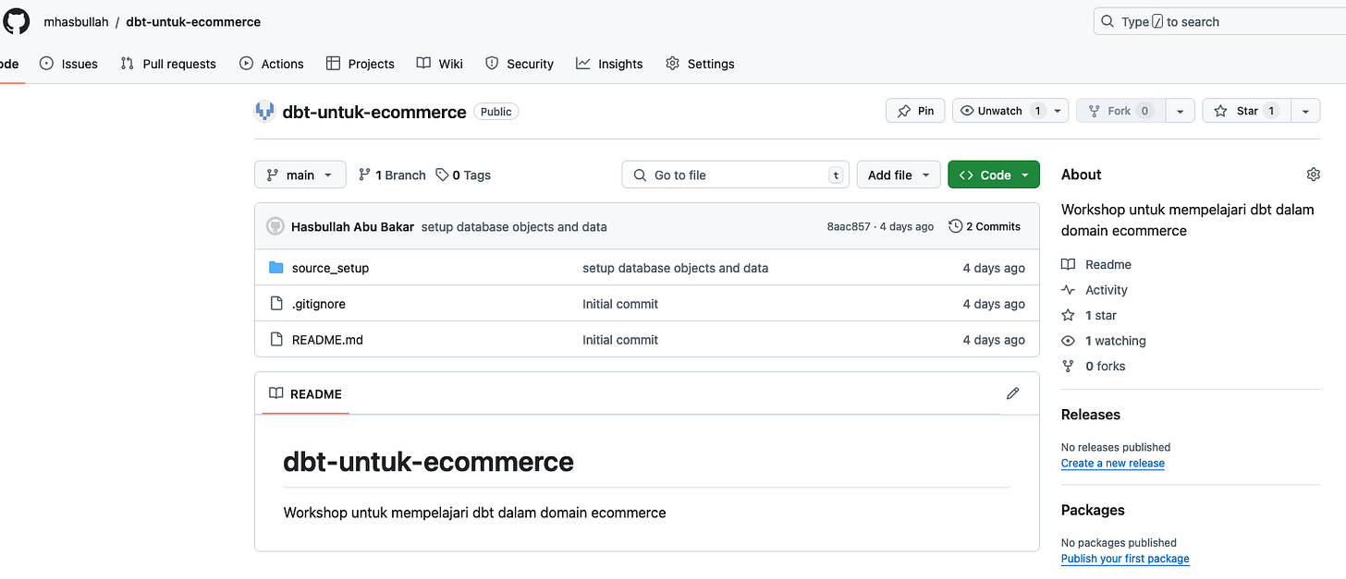Click the README.md file icon
Screen dimensions: 1346x579
click(x=275, y=340)
